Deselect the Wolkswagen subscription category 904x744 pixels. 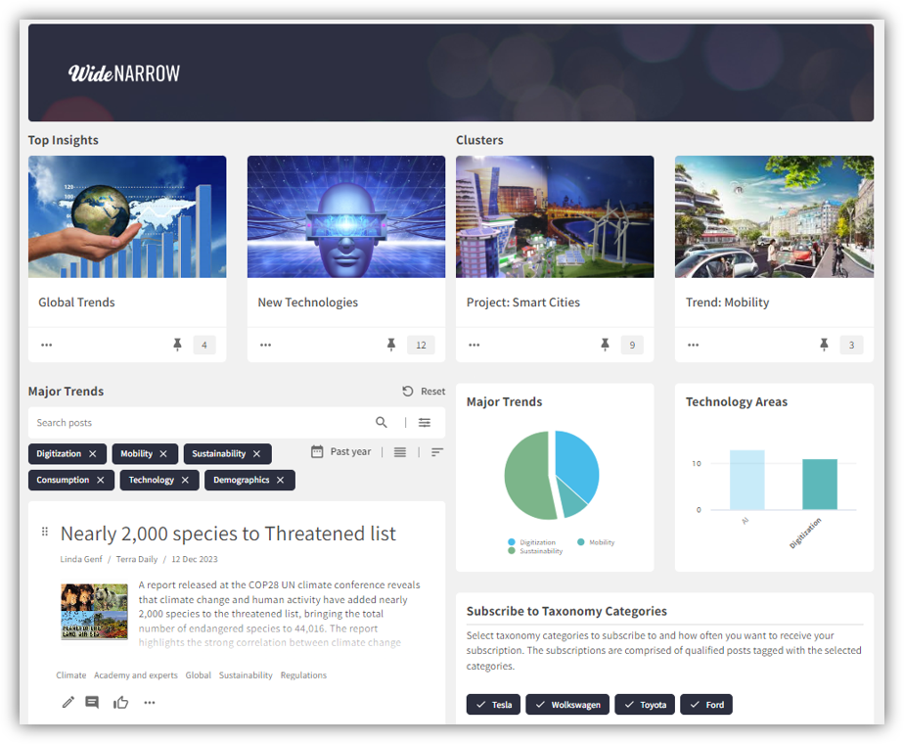pyautogui.click(x=567, y=704)
